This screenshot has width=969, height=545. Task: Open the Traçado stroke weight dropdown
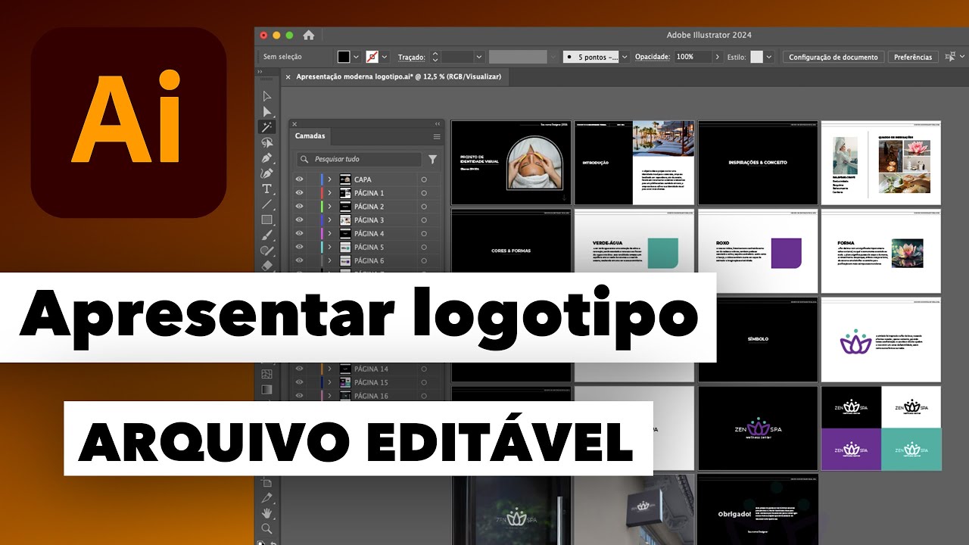point(478,57)
